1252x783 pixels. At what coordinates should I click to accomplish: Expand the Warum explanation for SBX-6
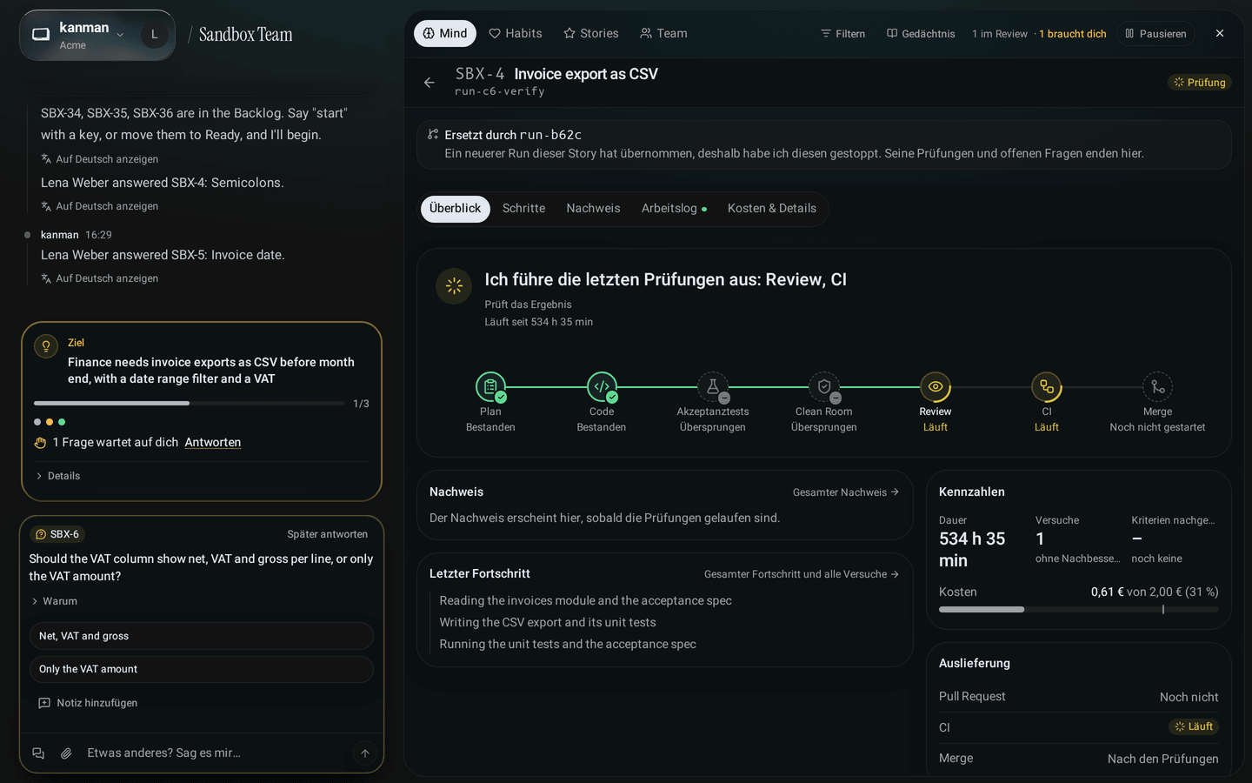tap(55, 601)
